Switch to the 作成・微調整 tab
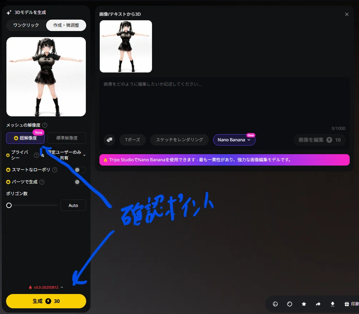The image size is (359, 314). (x=66, y=25)
